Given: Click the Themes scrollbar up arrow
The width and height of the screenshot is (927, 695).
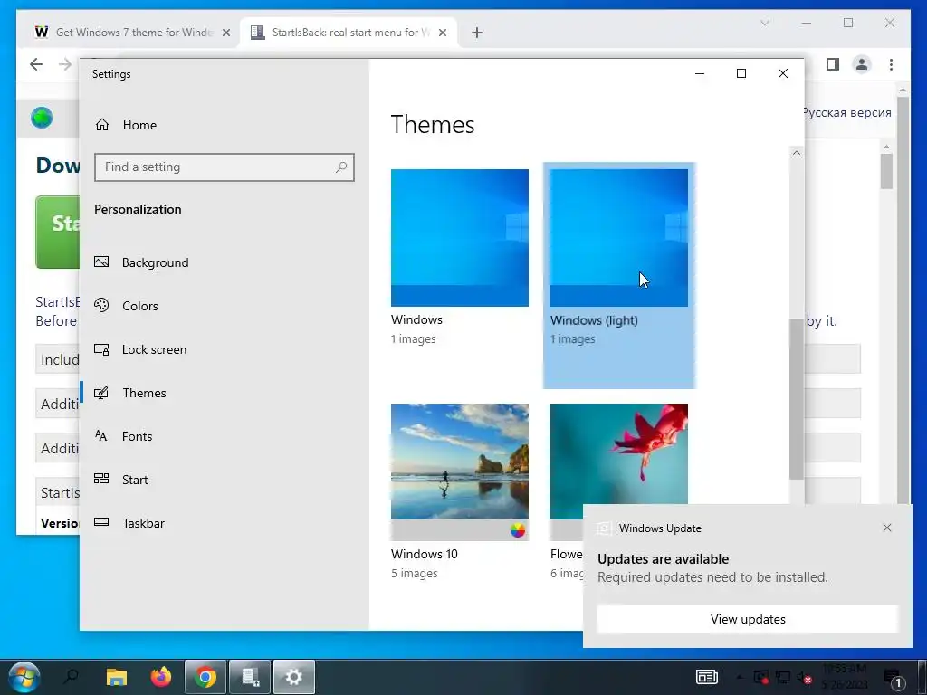Looking at the screenshot, I should (x=797, y=153).
